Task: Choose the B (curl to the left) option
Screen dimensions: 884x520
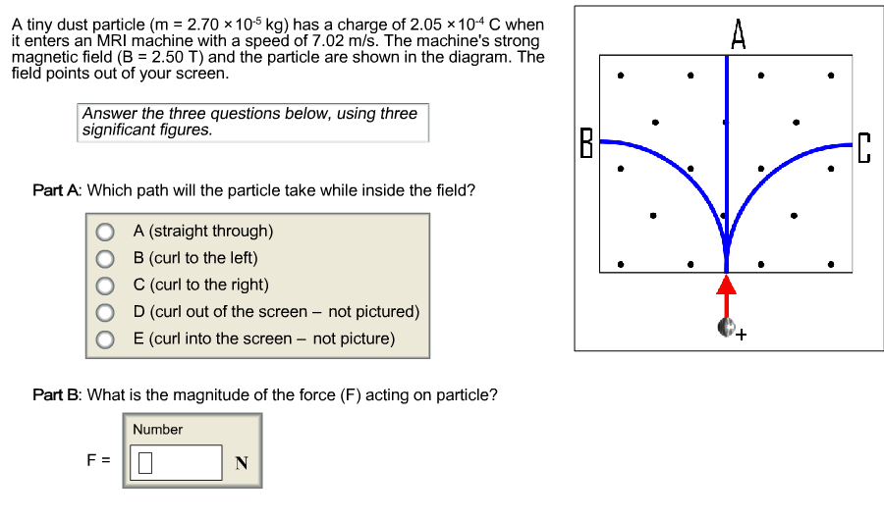Action: click(105, 259)
